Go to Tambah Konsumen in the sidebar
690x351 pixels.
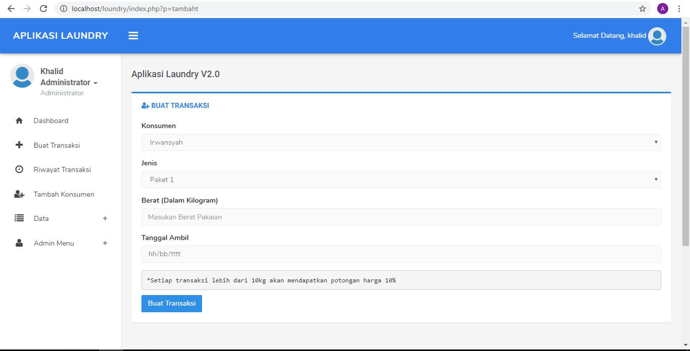(x=64, y=194)
